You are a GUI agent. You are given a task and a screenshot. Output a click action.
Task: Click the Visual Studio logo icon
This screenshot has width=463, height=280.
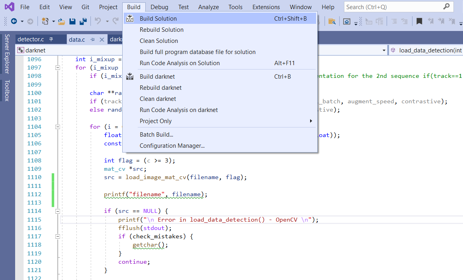9,7
